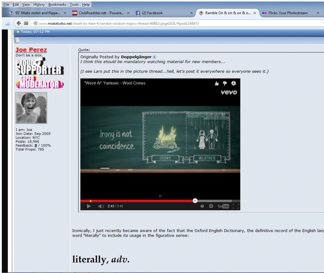Open the Bookmarks menu
324x273 pixels.
click(57, 4)
